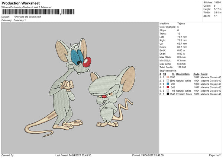This screenshot has height=158, width=223.
Task: Click the Natural White swatch in stop 5
Action: 168,91
